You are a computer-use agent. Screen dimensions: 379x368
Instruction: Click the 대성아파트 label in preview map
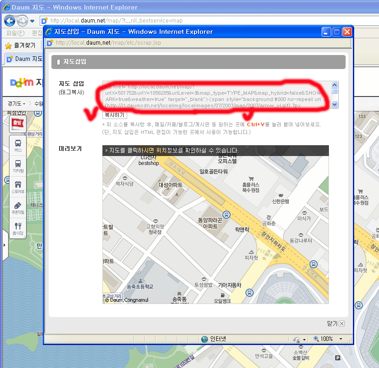tap(171, 185)
